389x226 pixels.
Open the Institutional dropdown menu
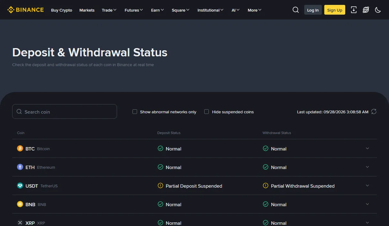(211, 10)
